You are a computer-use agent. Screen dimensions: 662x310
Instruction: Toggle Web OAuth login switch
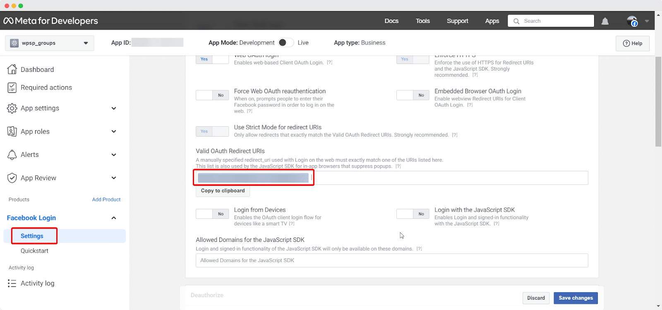(x=212, y=59)
